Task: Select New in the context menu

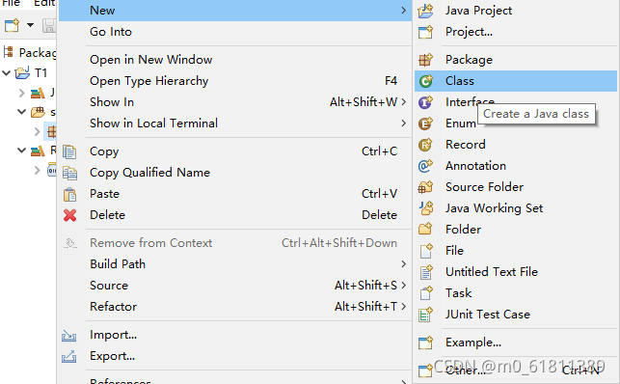Action: click(x=235, y=11)
